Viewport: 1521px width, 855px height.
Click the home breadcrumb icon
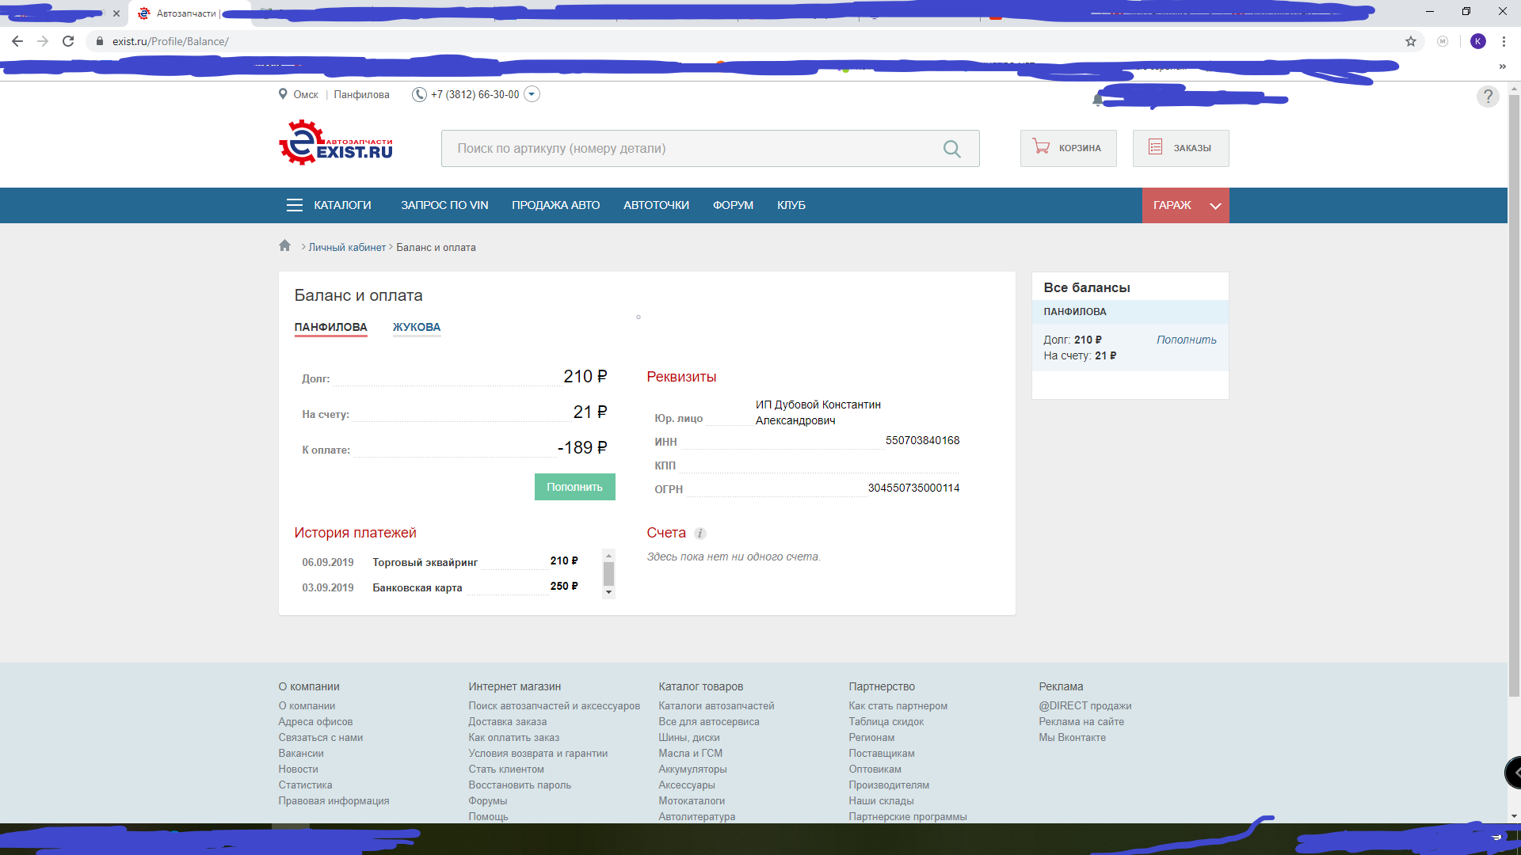coord(285,245)
